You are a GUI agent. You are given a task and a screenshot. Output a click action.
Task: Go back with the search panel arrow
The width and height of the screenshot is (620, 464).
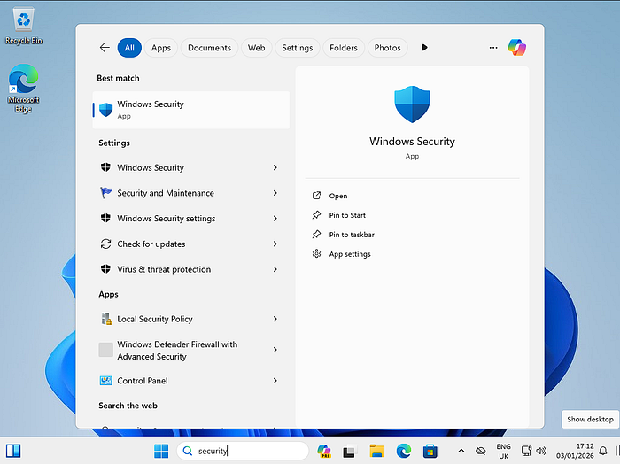click(105, 48)
